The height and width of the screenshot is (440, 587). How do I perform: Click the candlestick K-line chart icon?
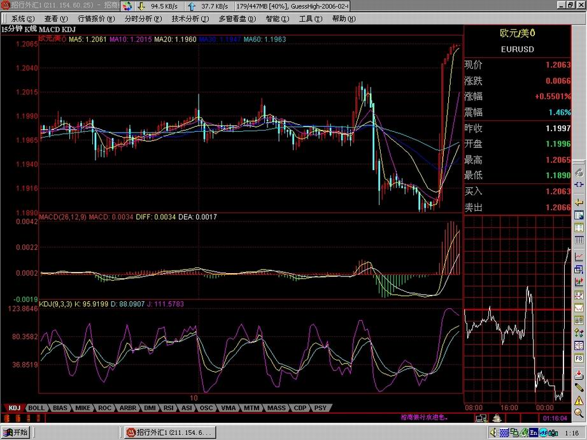pos(579,281)
